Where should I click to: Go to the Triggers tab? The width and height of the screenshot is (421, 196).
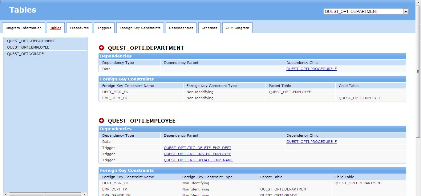pos(104,28)
